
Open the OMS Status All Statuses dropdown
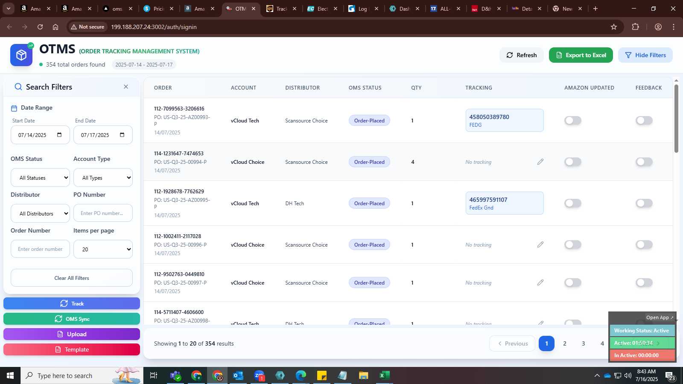tap(40, 177)
